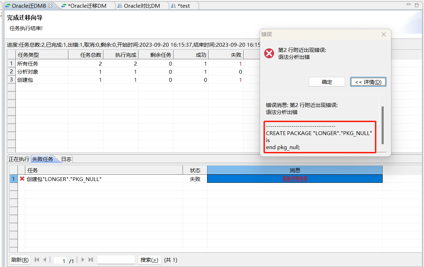Collapse the error details via 详情(D)
This screenshot has width=424, height=267.
tap(368, 81)
